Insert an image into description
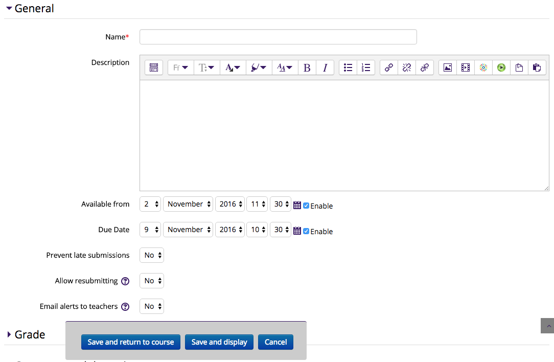 click(x=448, y=67)
